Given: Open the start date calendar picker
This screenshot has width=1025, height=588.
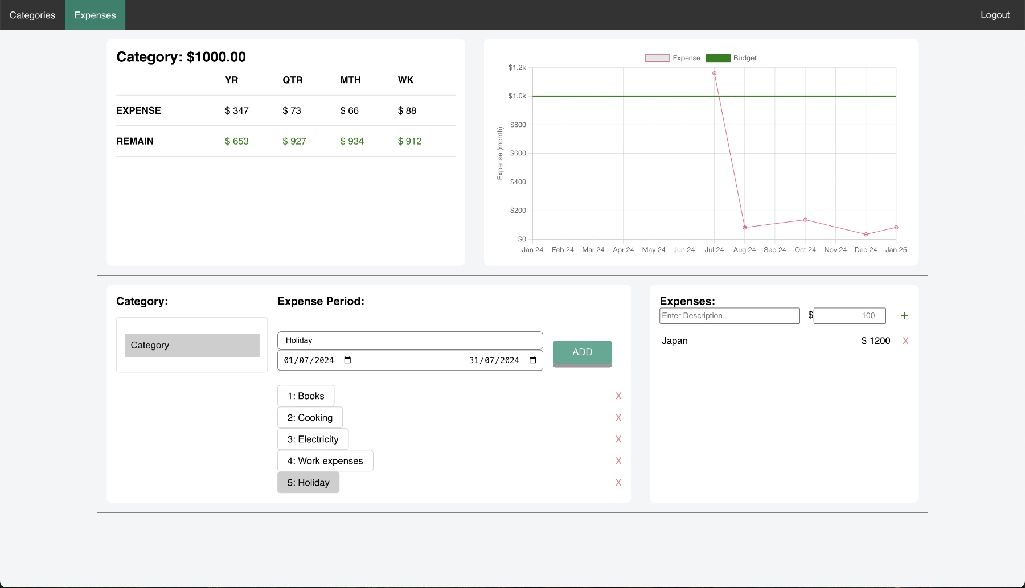Looking at the screenshot, I should point(348,360).
